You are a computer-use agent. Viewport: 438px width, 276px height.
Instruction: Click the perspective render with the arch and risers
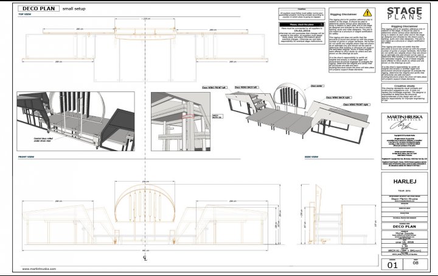point(75,121)
